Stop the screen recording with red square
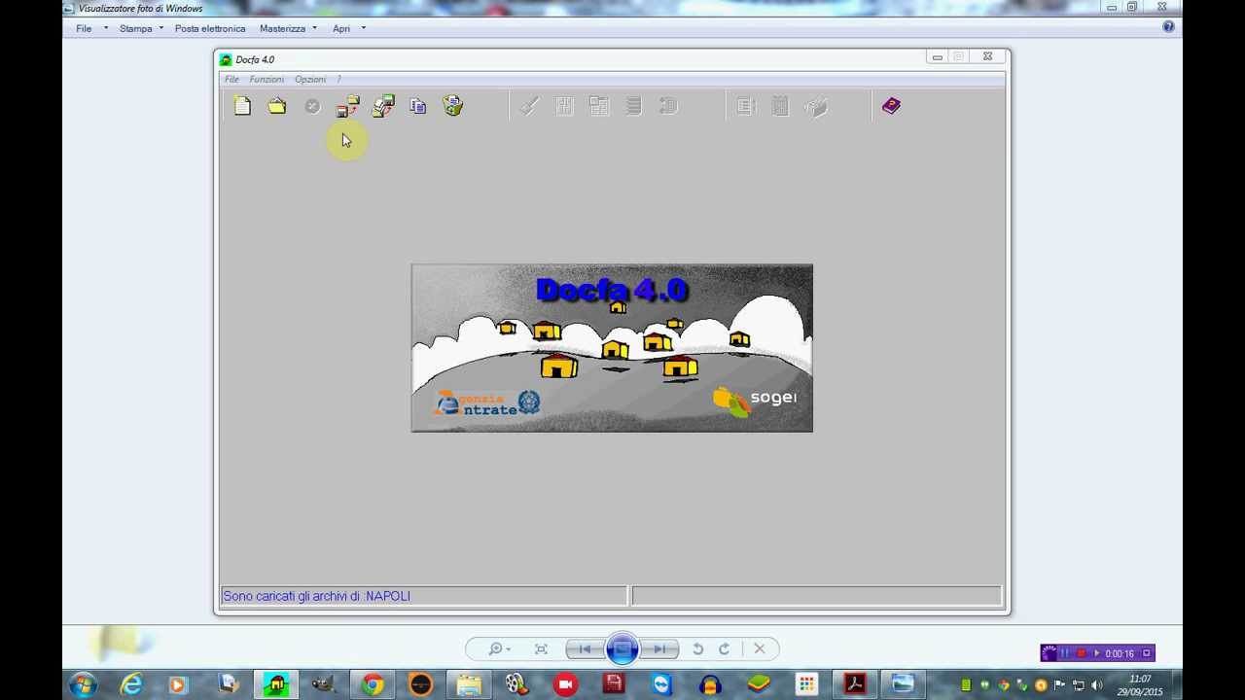The width and height of the screenshot is (1245, 700). tap(1081, 653)
